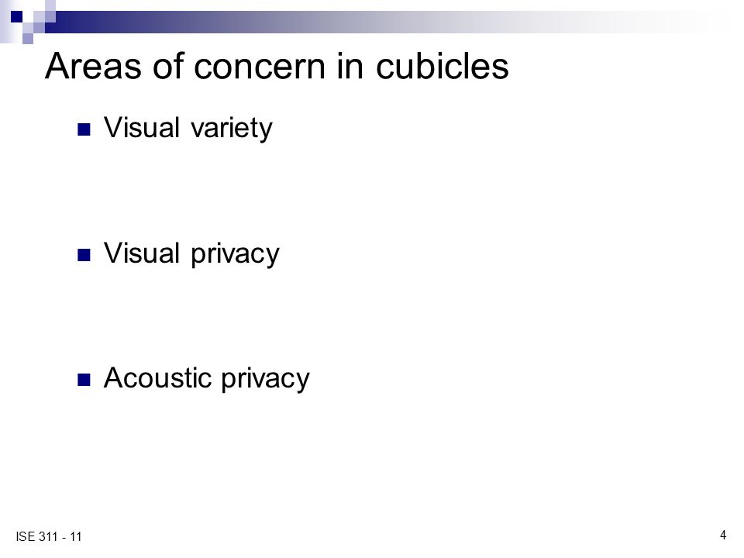744x558 pixels.
Task: Click the word 'concern' in the title
Action: (x=260, y=66)
